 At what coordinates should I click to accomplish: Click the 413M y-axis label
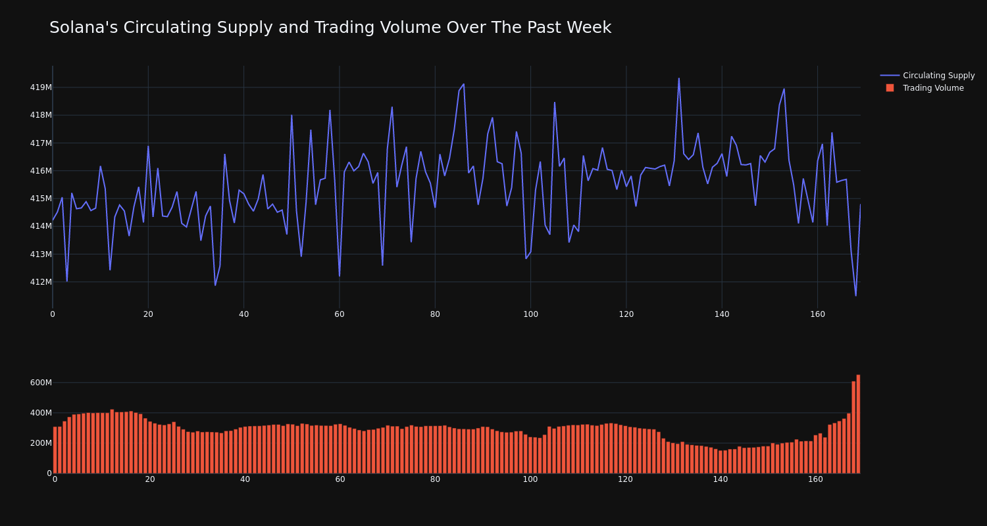pos(41,254)
